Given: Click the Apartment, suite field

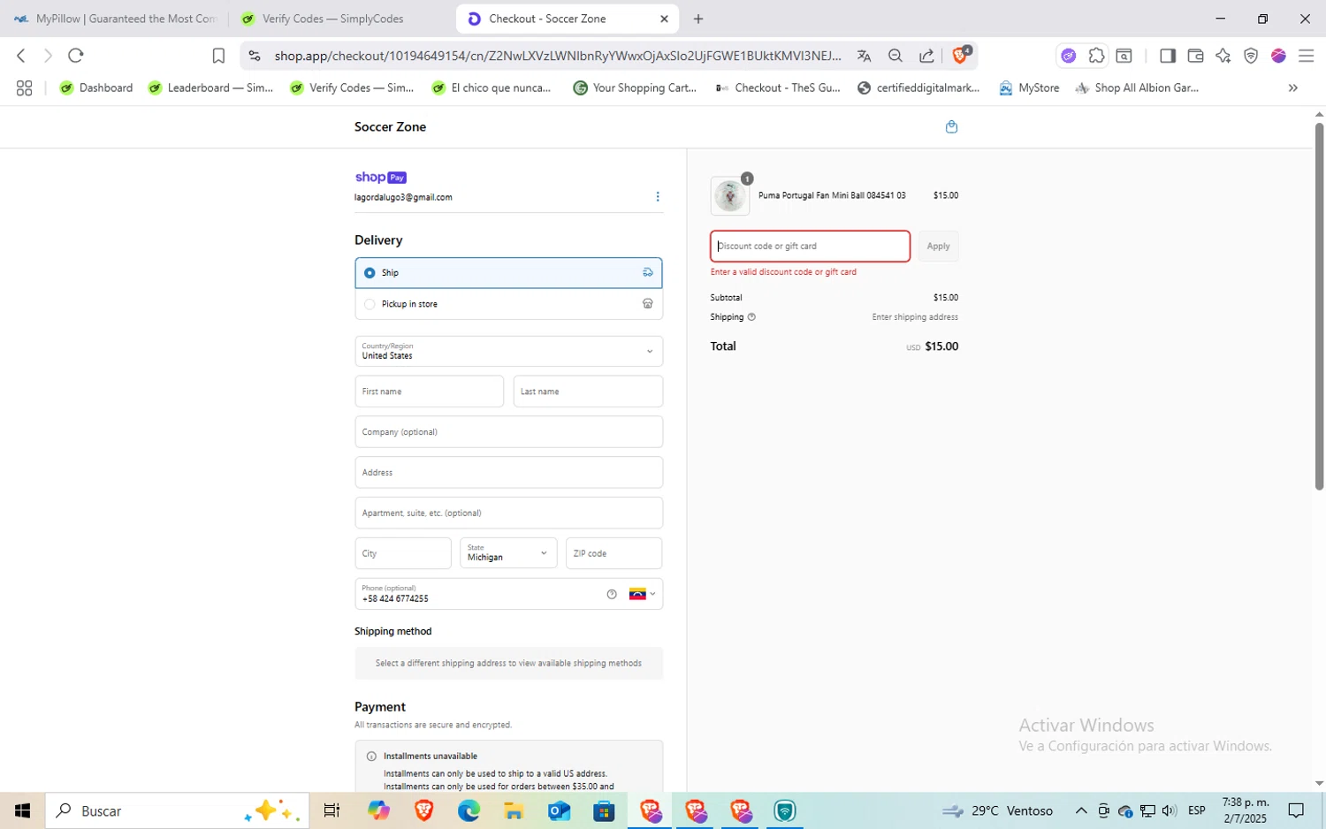Looking at the screenshot, I should (x=508, y=513).
